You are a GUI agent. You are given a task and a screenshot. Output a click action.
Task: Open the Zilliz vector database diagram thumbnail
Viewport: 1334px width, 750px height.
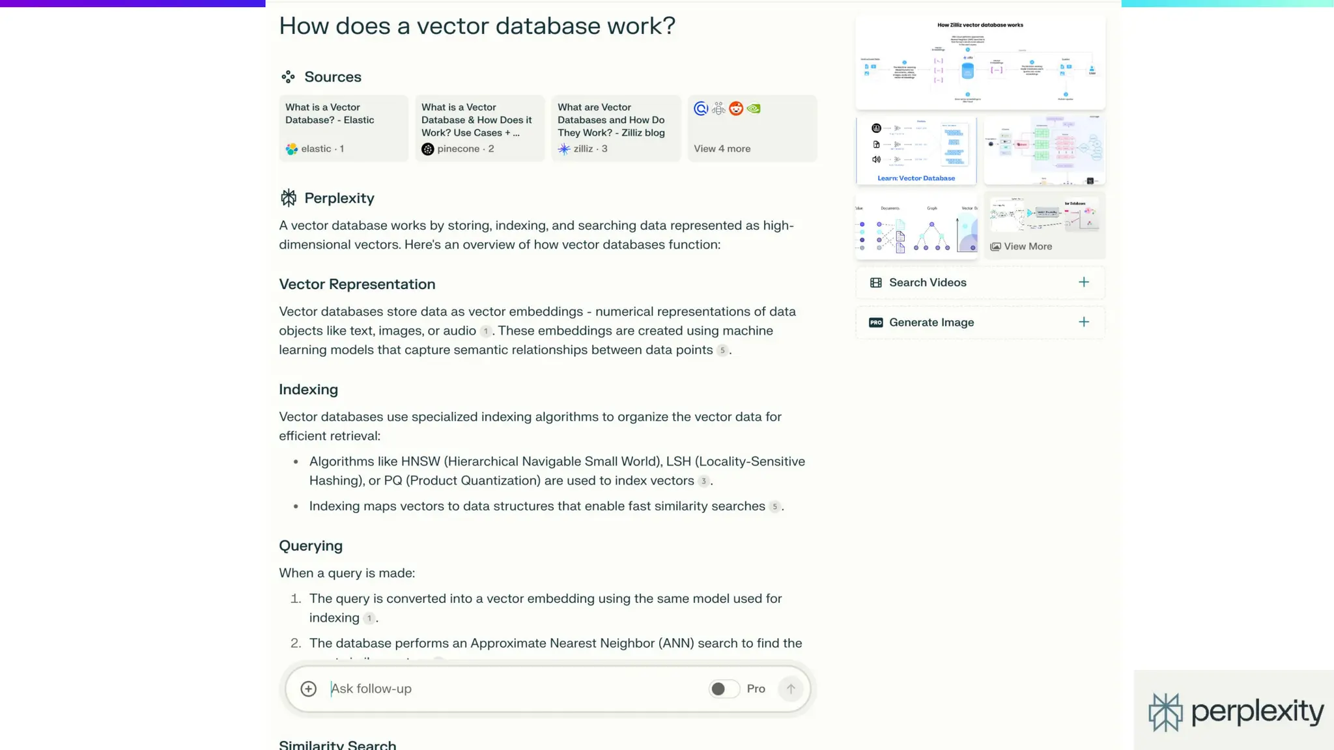pyautogui.click(x=980, y=62)
